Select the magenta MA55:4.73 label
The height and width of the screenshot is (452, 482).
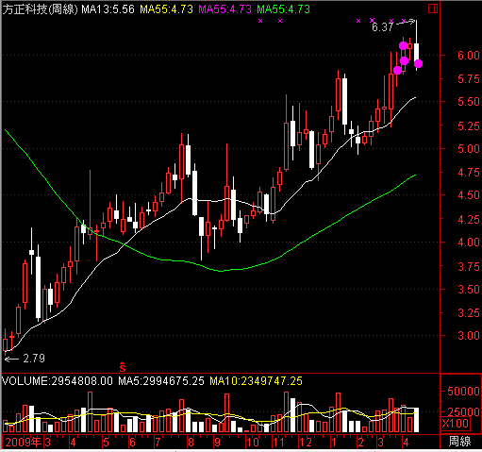225,9
